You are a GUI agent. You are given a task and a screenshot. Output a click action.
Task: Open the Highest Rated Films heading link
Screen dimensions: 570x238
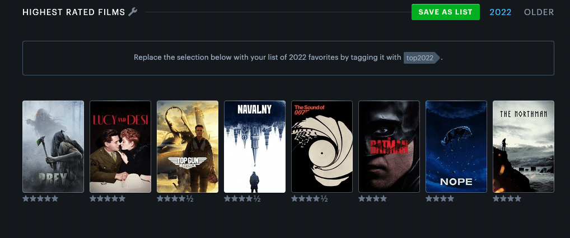[74, 12]
